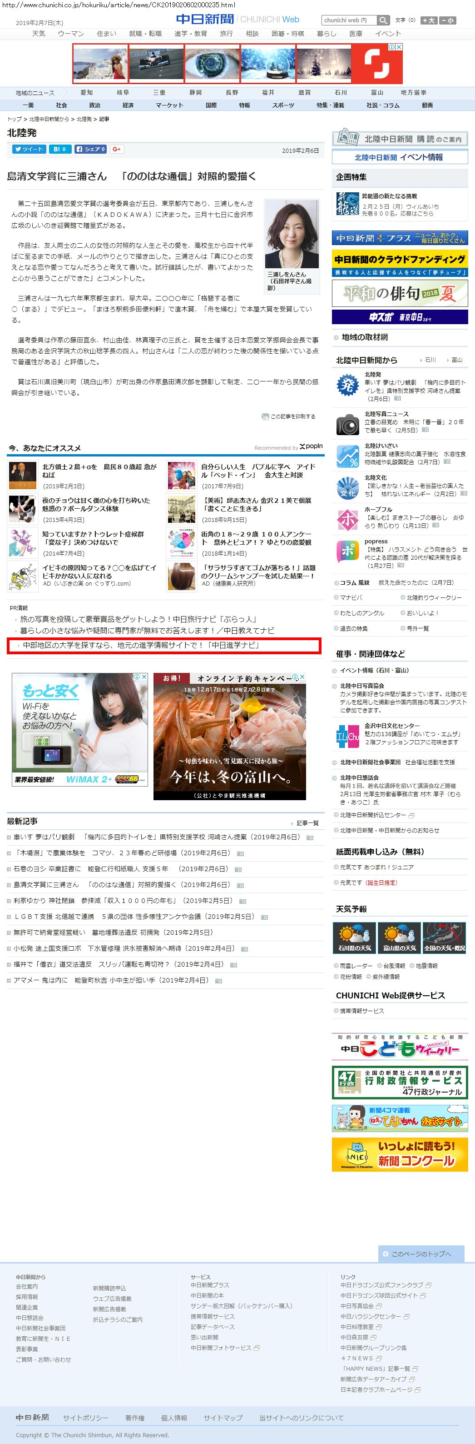Click the 冬の富山へ crab advertisement
Screen dimensions: 475x1444
click(x=230, y=736)
